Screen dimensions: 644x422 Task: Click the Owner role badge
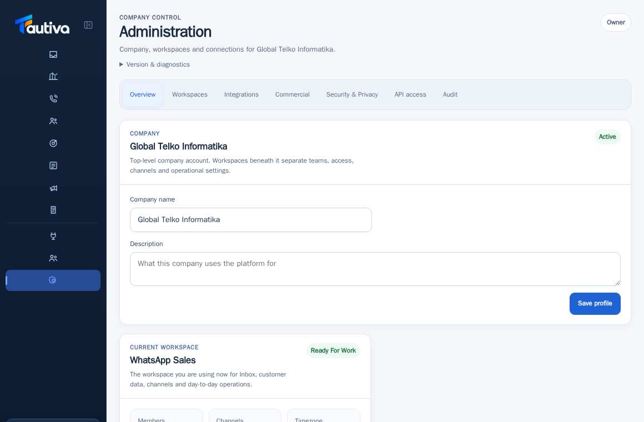616,23
